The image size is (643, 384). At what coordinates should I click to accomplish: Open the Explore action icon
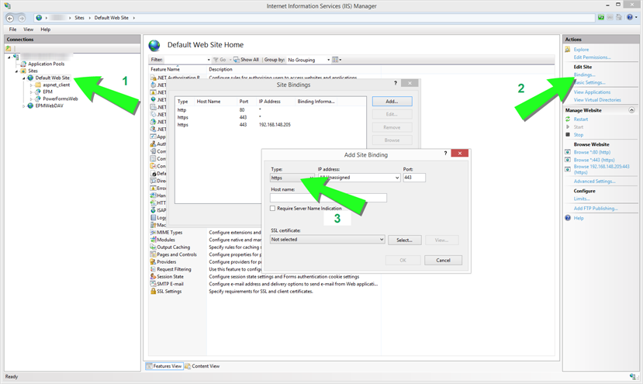(569, 50)
